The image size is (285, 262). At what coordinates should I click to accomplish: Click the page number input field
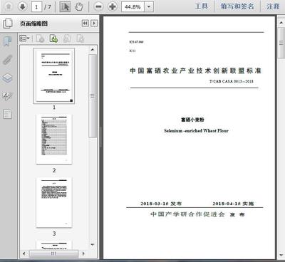36,7
